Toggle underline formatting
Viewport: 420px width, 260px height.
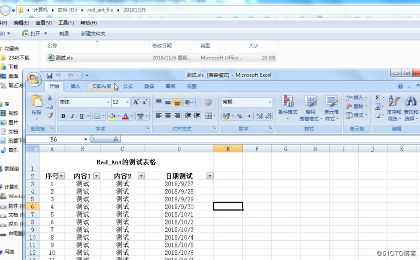click(x=82, y=116)
